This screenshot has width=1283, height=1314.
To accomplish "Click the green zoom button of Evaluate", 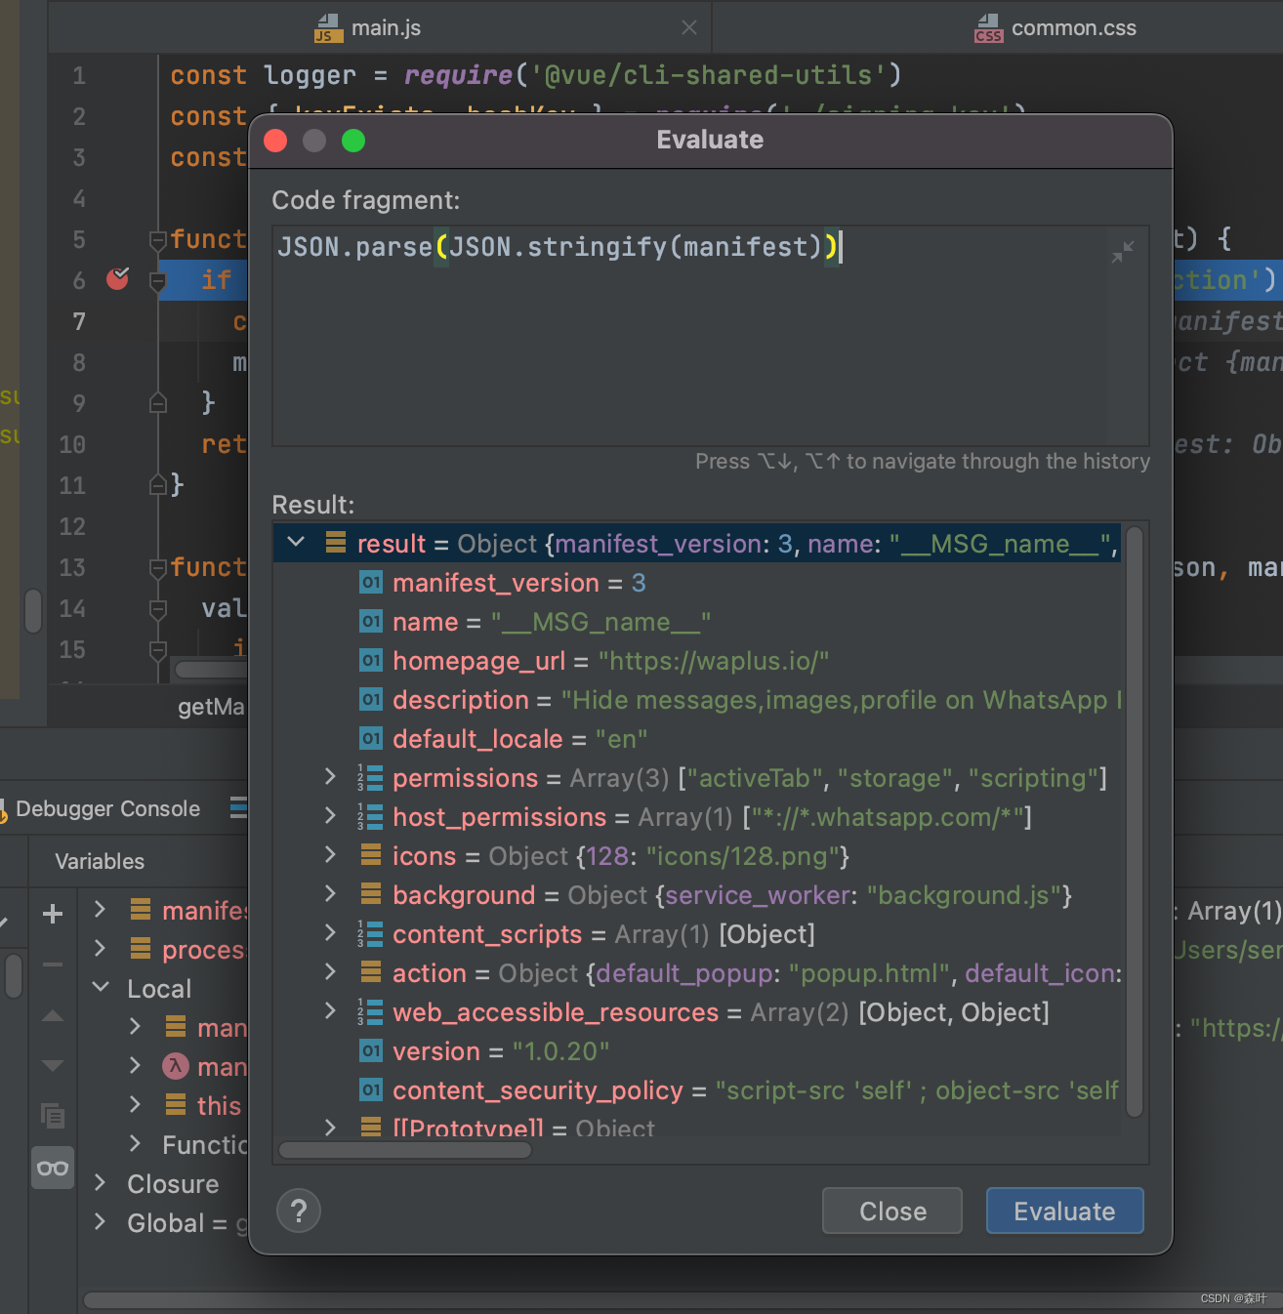I will [x=353, y=141].
